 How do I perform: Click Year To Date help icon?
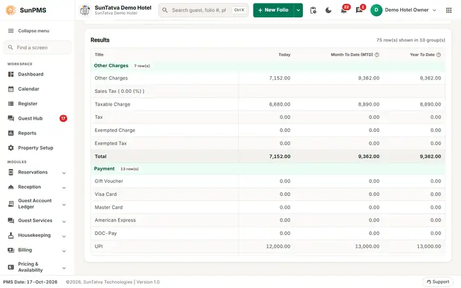click(439, 54)
